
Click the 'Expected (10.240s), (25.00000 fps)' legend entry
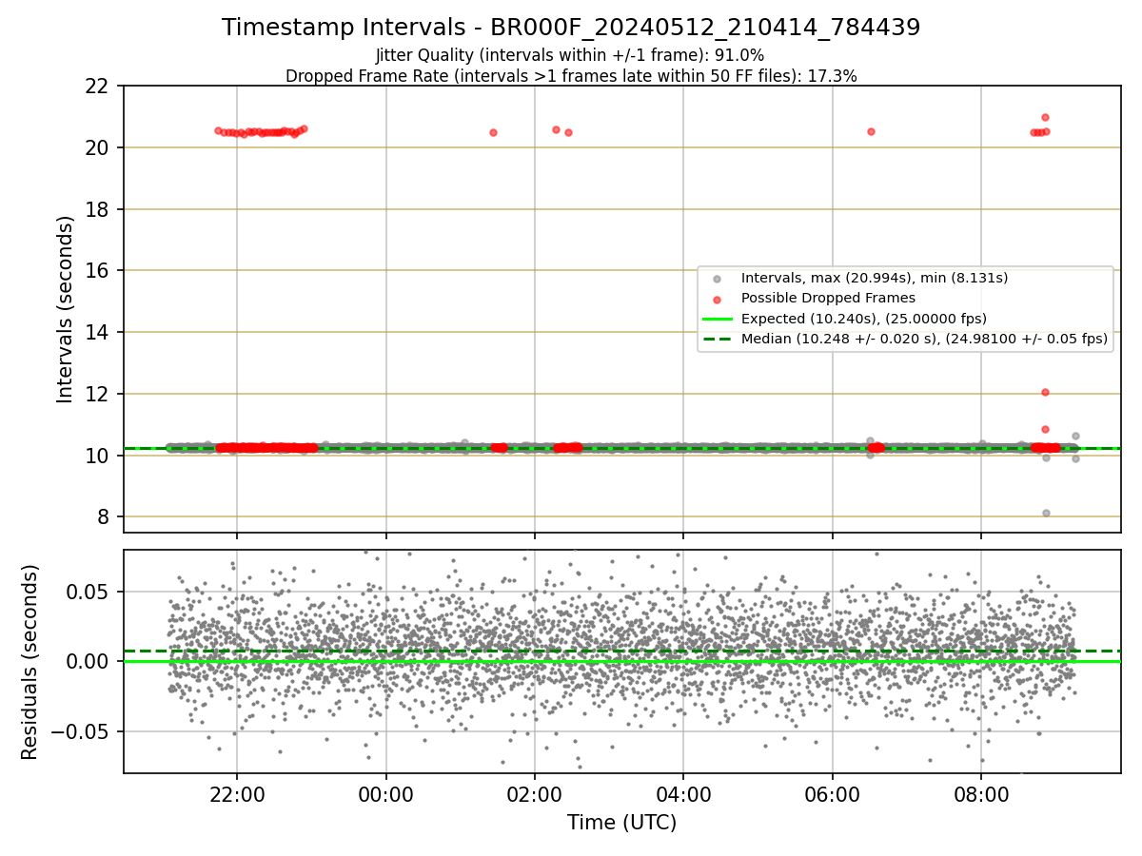pos(864,319)
